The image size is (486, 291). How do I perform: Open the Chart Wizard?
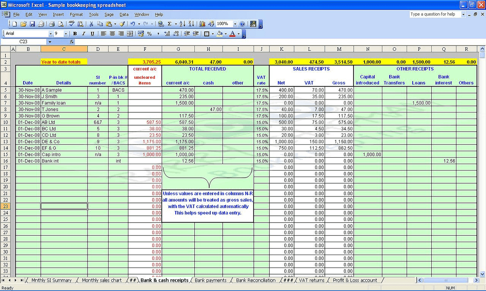click(x=202, y=24)
